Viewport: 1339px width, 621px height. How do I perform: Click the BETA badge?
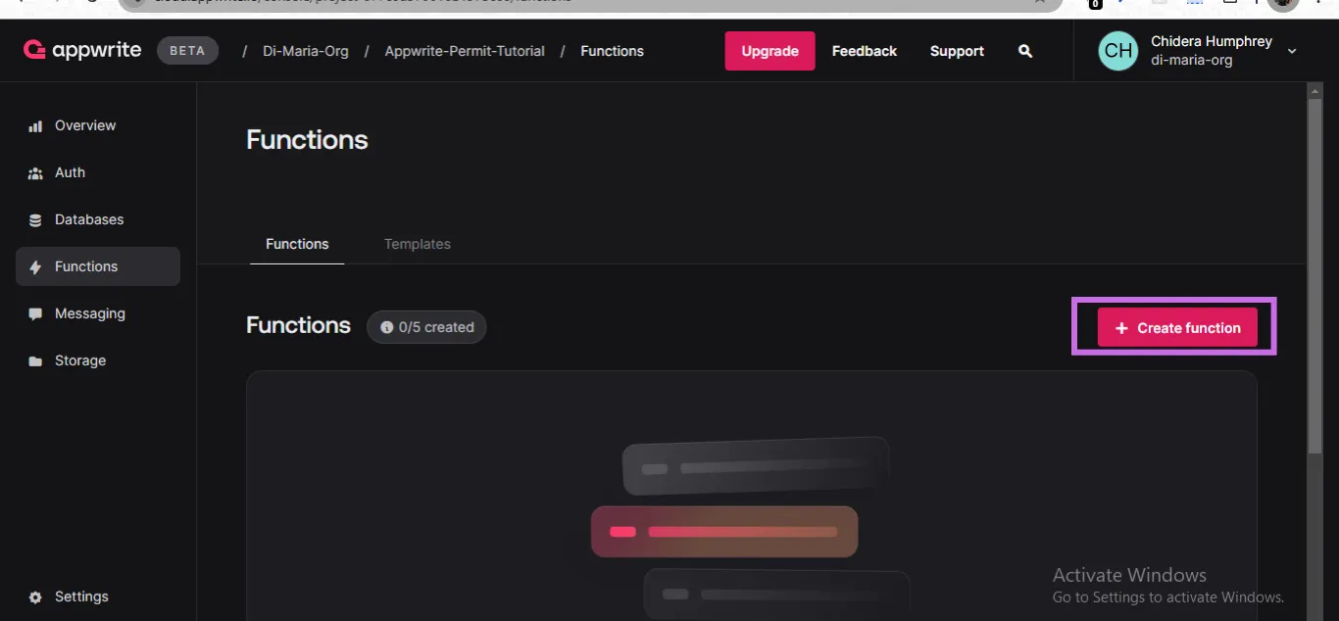[187, 51]
